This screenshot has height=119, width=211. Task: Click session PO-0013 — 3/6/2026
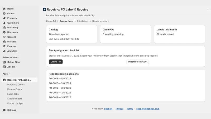tap(60, 97)
